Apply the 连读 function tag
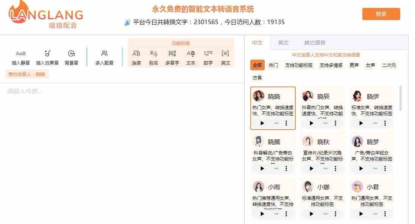The height and width of the screenshot is (224, 415). 136,57
